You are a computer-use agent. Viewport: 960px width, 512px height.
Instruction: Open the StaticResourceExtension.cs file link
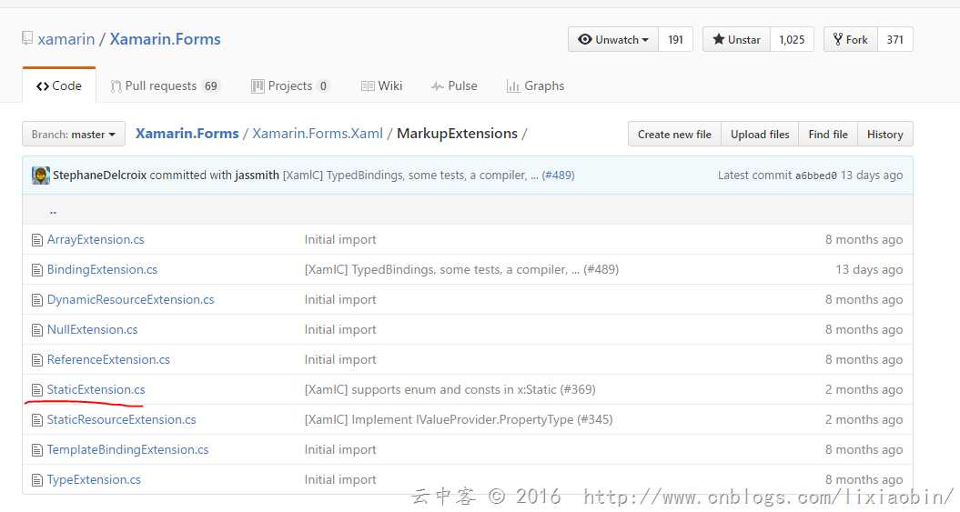pyautogui.click(x=121, y=420)
